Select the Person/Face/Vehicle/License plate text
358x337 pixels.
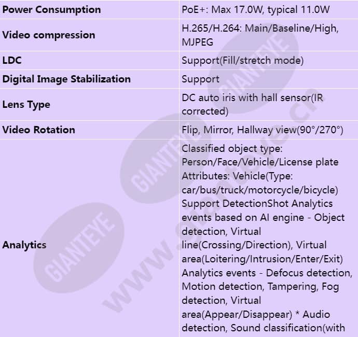(260, 162)
